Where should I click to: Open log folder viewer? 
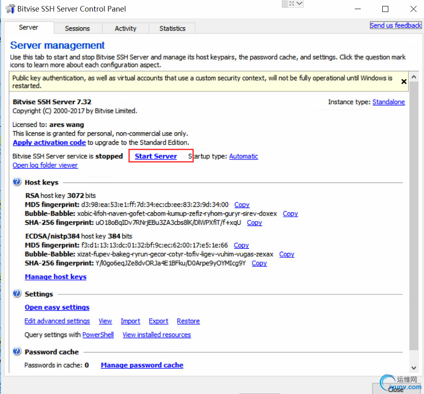click(x=45, y=165)
